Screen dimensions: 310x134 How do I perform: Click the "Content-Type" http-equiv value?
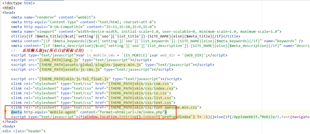(63, 22)
